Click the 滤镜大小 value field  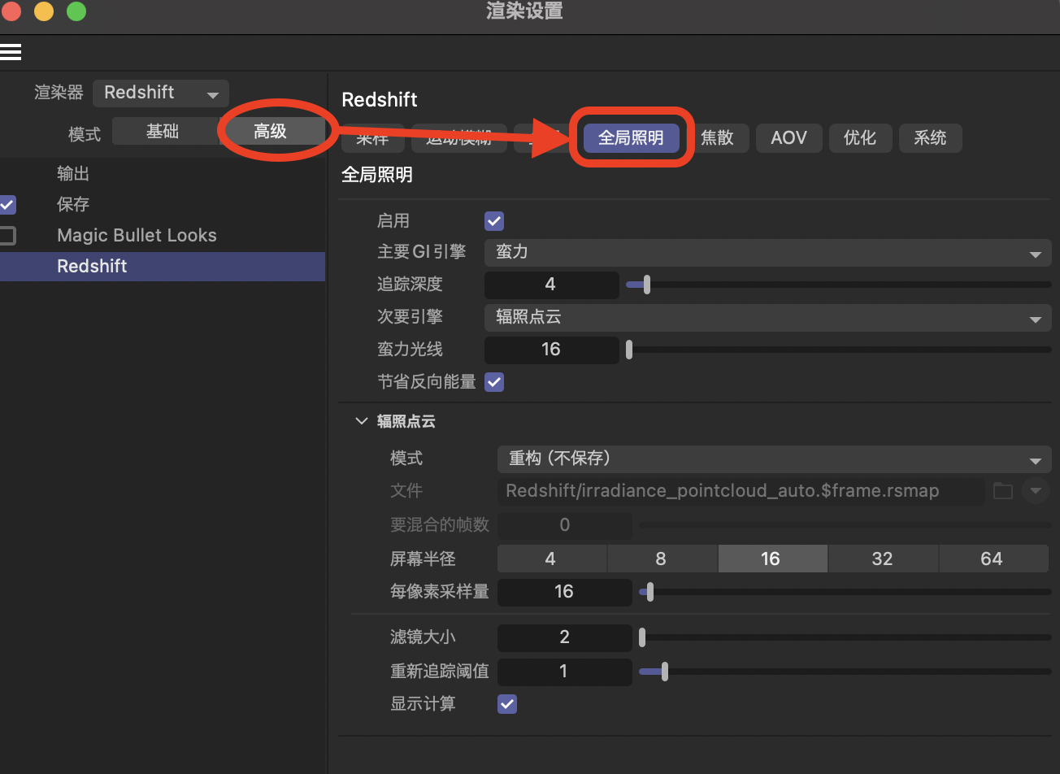[x=564, y=637]
